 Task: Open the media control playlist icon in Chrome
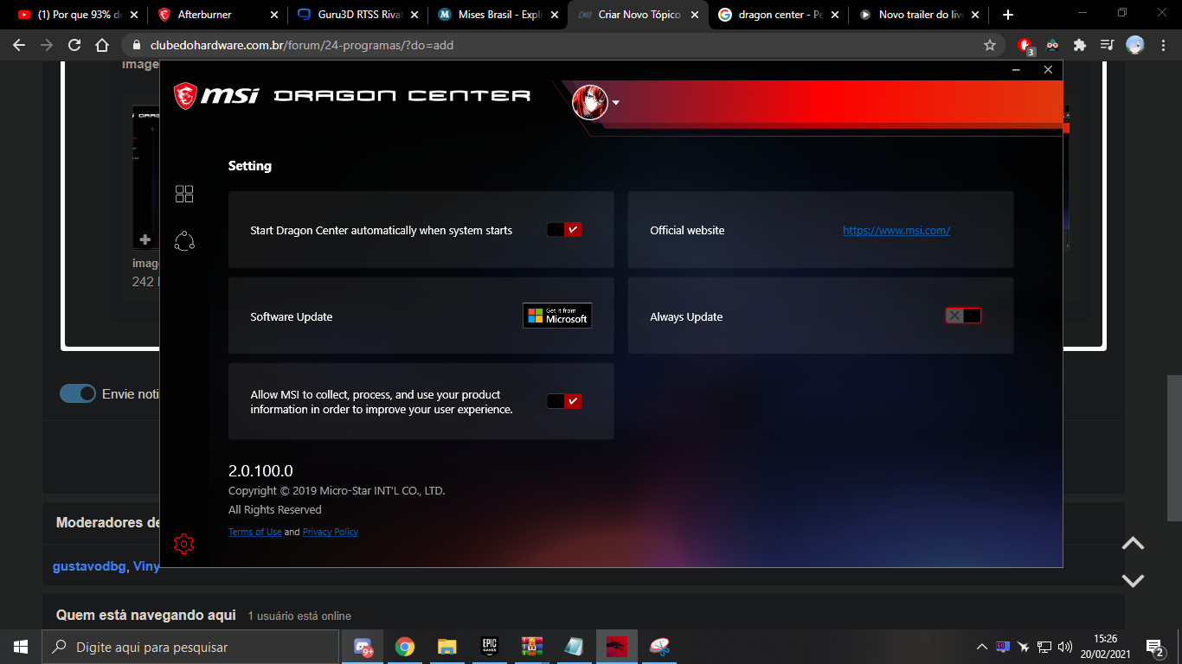click(1107, 45)
